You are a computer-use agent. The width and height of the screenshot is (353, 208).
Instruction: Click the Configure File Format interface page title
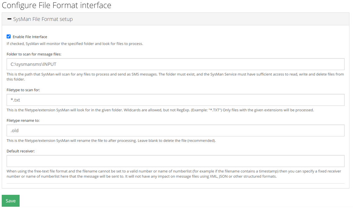pyautogui.click(x=56, y=5)
